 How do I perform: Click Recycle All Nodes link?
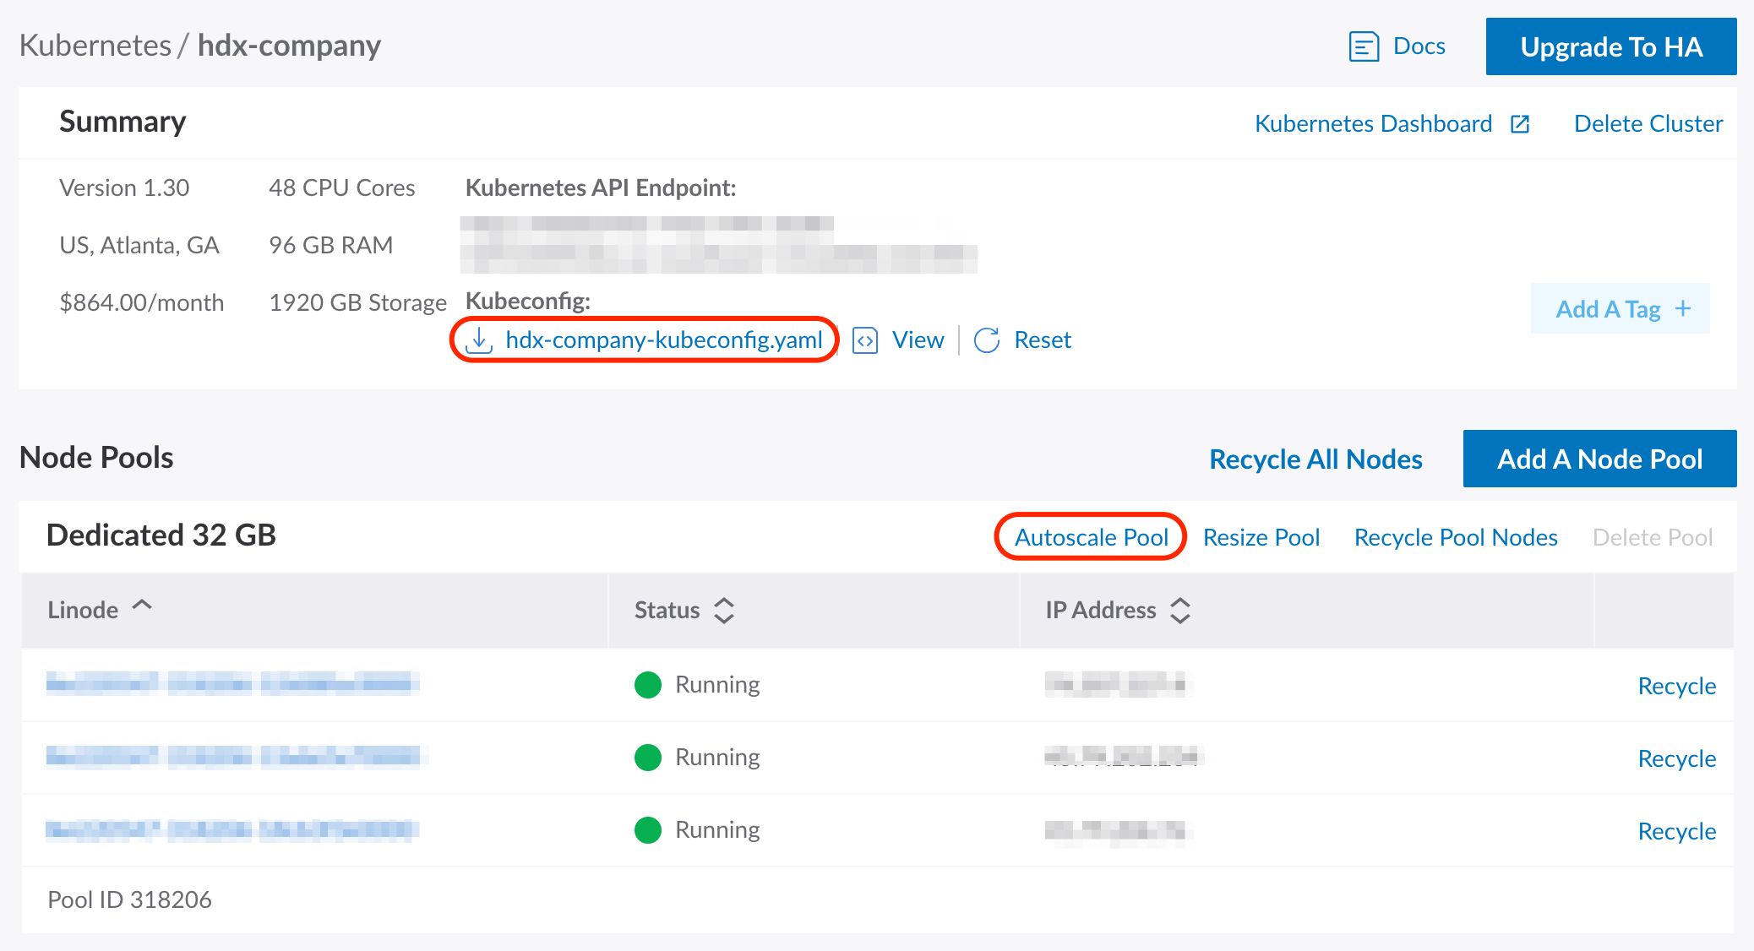(1315, 459)
